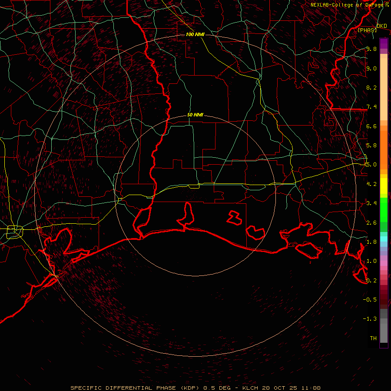The width and height of the screenshot is (391, 391).
Task: Click the purple swatch atop the color bar
Action: pyautogui.click(x=384, y=43)
